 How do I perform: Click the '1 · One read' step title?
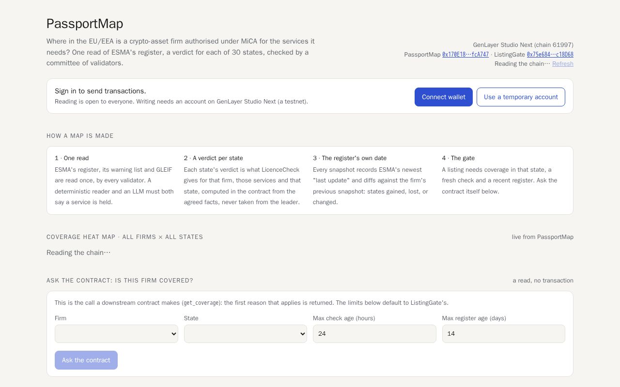[72, 158]
